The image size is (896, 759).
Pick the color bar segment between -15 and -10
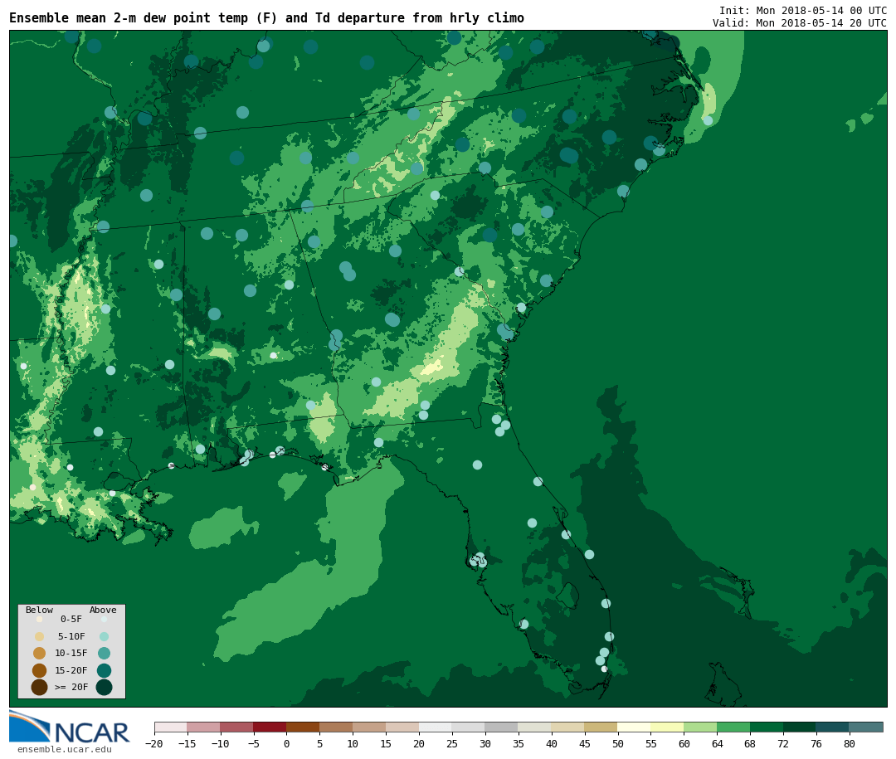point(203,727)
